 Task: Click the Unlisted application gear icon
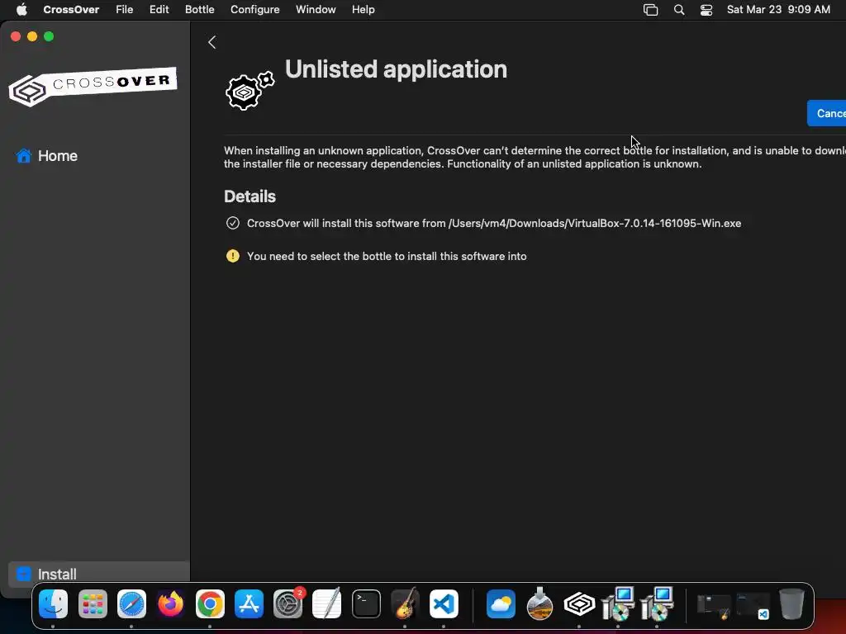(250, 91)
